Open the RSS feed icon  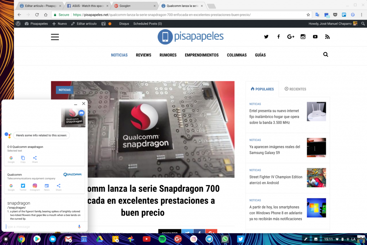click(x=327, y=37)
